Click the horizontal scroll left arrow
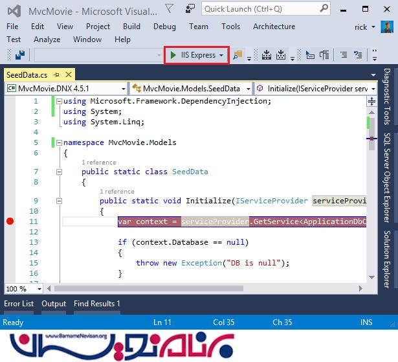This screenshot has width=398, height=362. tap(49, 289)
